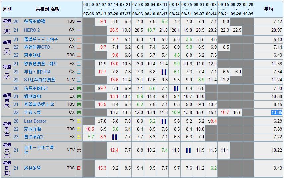Viewport: 284px width, 178px height.
Task: Click the pause icon in the Last Doctor row
Action: click(x=164, y=121)
